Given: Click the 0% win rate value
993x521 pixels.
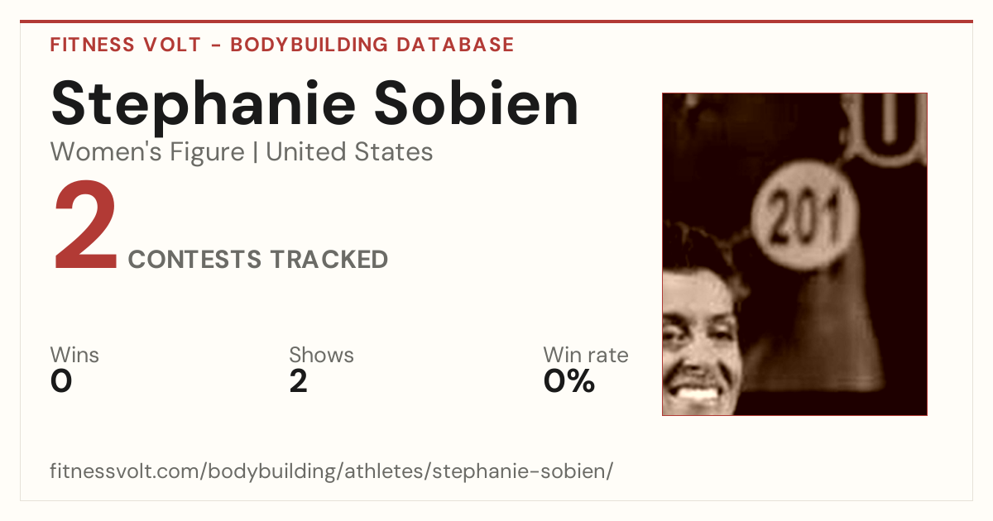Looking at the screenshot, I should coord(569,381).
